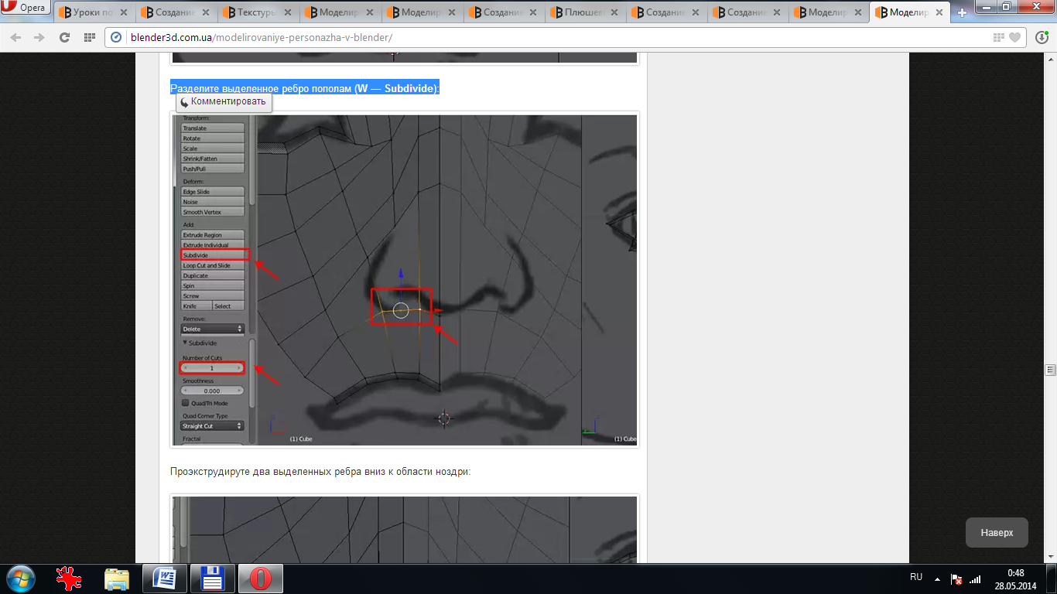Close the "Текстуры" tab
This screenshot has height=594, width=1057.
287,12
